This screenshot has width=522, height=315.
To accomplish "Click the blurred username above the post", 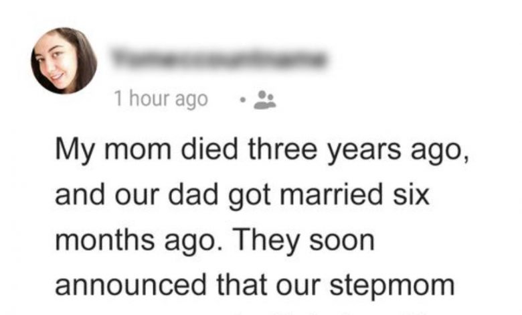I will [221, 58].
